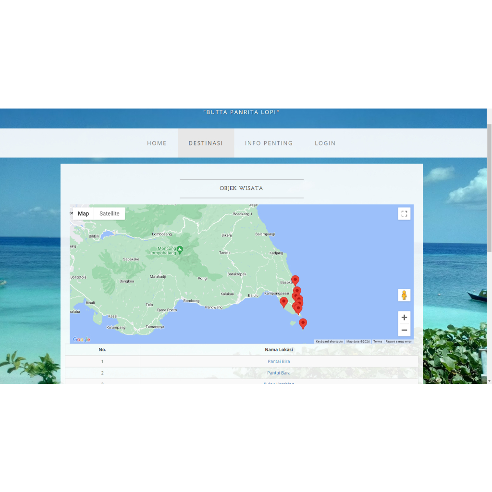Open the INFO PENTING menu item
This screenshot has width=492, height=492.
pos(269,143)
